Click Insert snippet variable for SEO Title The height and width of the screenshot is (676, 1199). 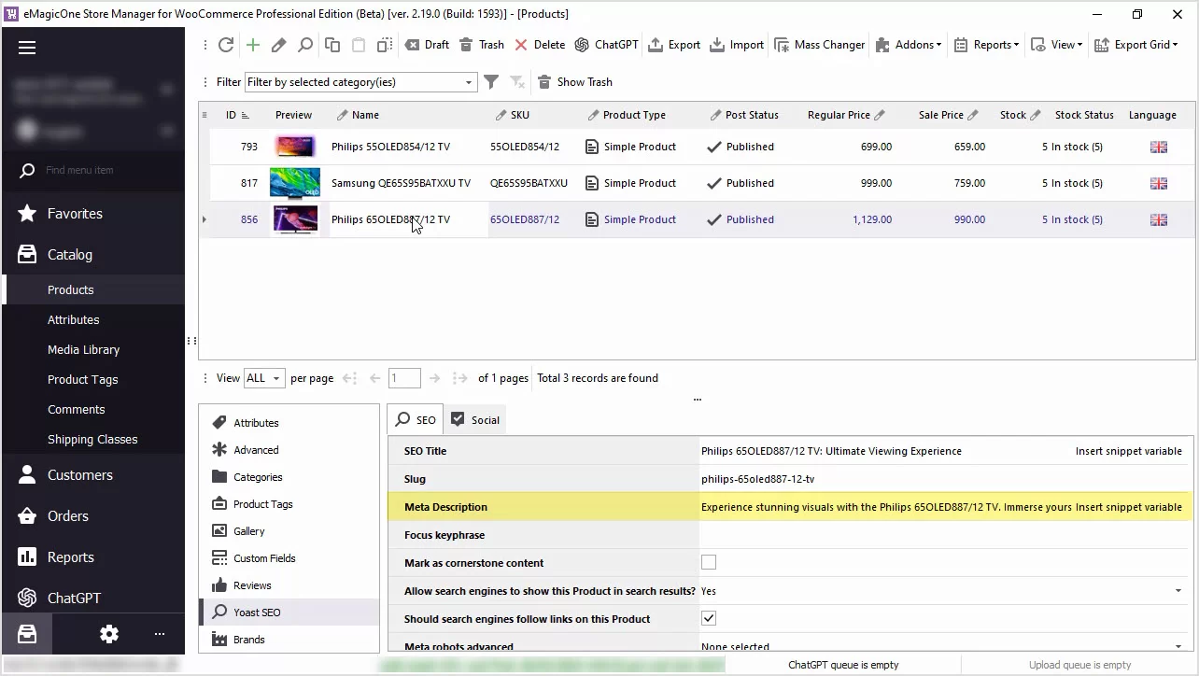[1128, 451]
